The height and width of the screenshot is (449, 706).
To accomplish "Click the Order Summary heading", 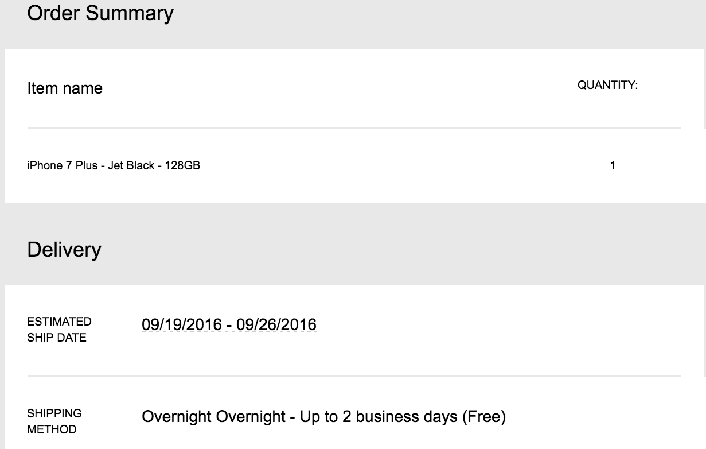I will 100,13.
